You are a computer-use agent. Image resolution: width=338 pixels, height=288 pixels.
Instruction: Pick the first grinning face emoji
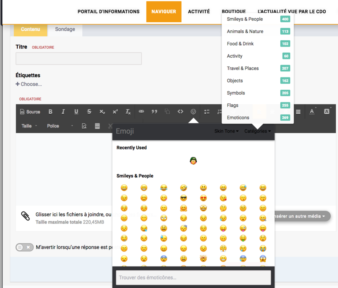coord(124,188)
